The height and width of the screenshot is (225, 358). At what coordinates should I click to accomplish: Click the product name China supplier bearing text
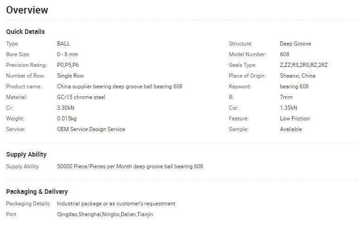tap(119, 86)
